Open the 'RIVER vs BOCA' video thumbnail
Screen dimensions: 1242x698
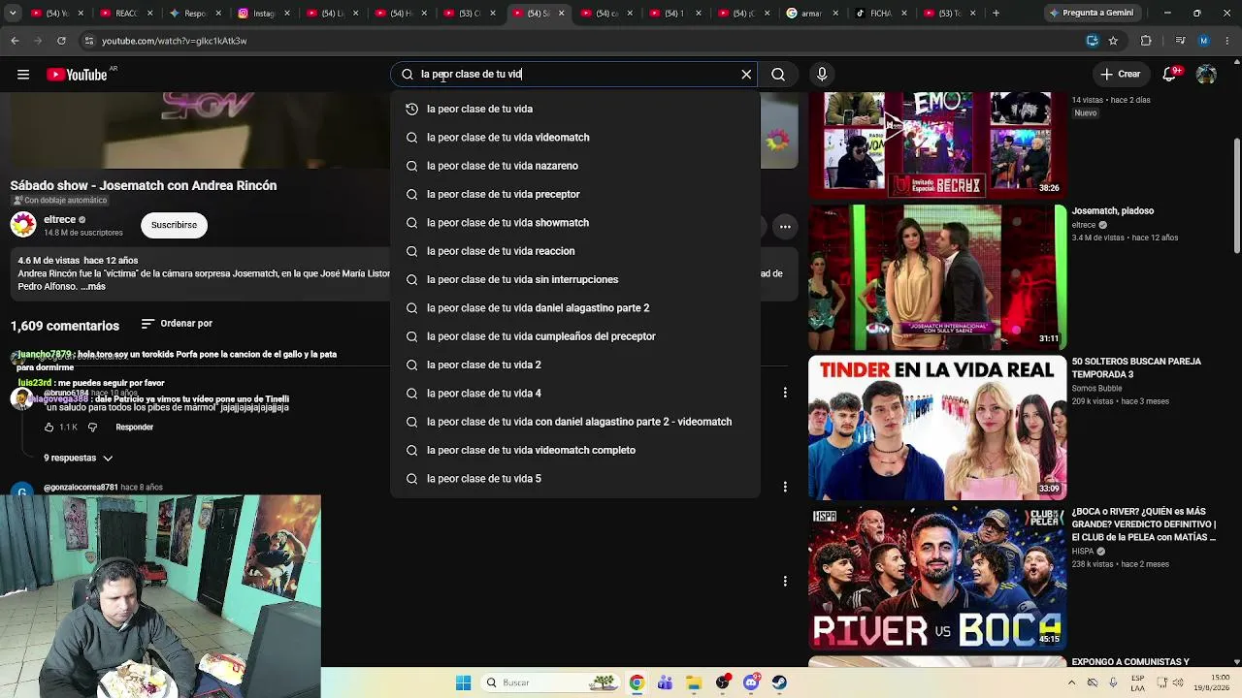(x=937, y=578)
